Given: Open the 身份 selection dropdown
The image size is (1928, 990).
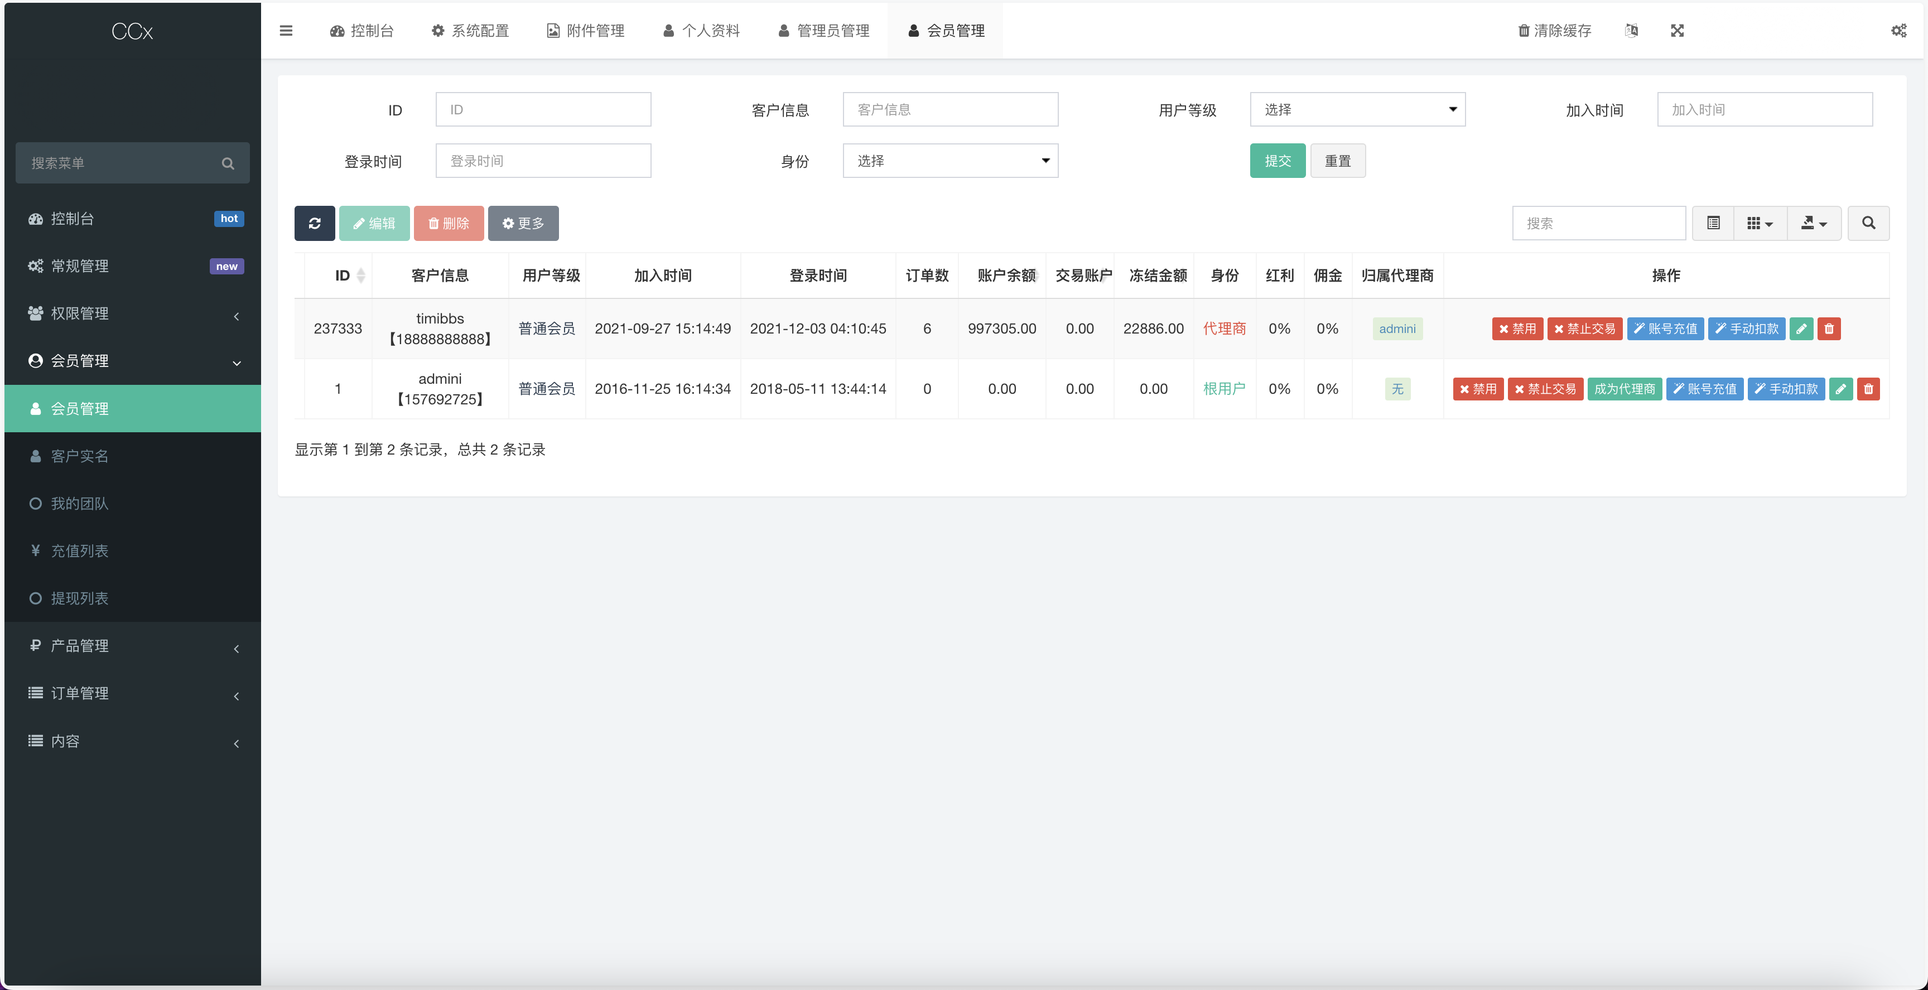Looking at the screenshot, I should (950, 160).
